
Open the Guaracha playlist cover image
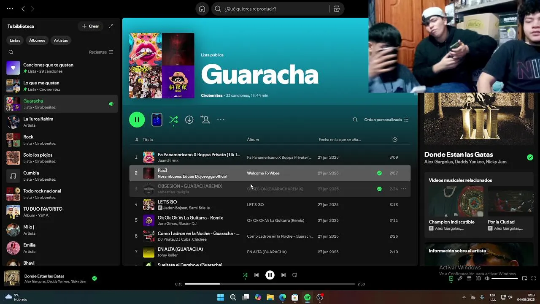pyautogui.click(x=162, y=65)
